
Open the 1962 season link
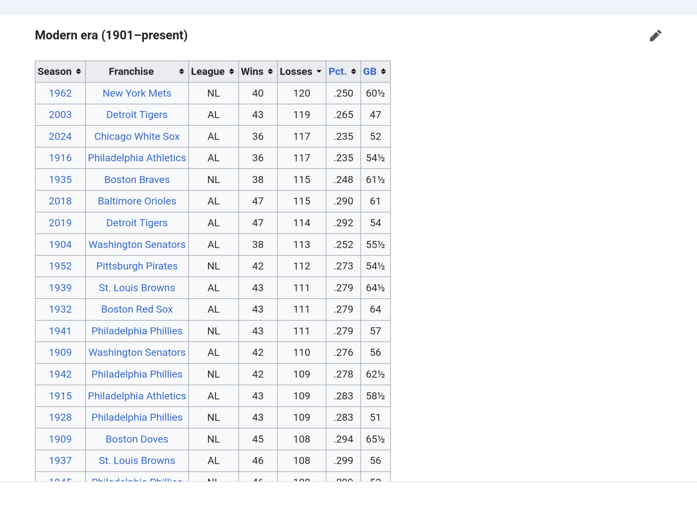pos(60,93)
